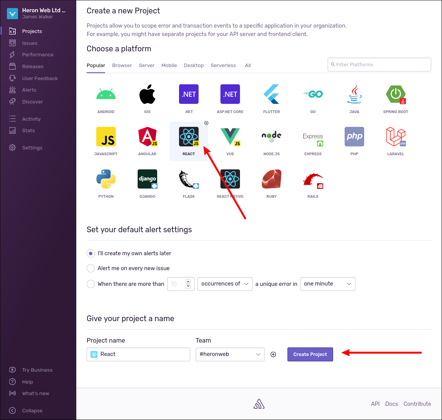Clear the React platform selection

pos(206,123)
